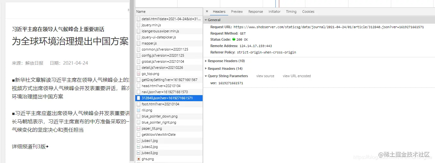Select the rili.png request

tap(169, 110)
